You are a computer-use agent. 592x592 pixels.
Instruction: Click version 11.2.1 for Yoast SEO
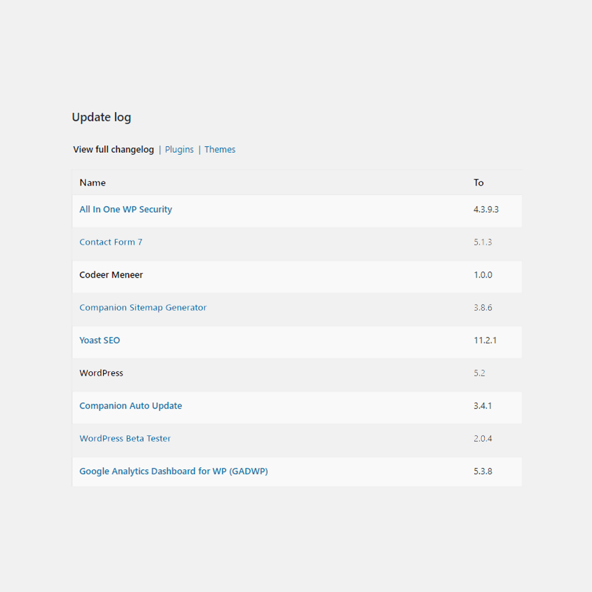tap(485, 340)
